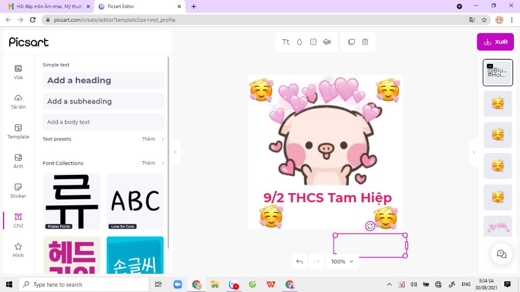Select the Love for Core font collection
The height and width of the screenshot is (292, 520).
click(x=135, y=201)
